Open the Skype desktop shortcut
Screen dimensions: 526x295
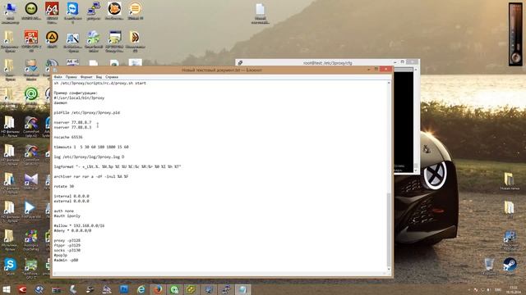[x=10, y=266]
